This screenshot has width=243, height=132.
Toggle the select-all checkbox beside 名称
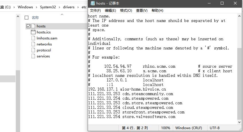pos(26,18)
